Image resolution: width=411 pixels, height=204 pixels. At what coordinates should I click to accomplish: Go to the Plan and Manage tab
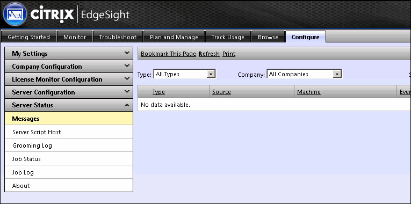pos(174,37)
